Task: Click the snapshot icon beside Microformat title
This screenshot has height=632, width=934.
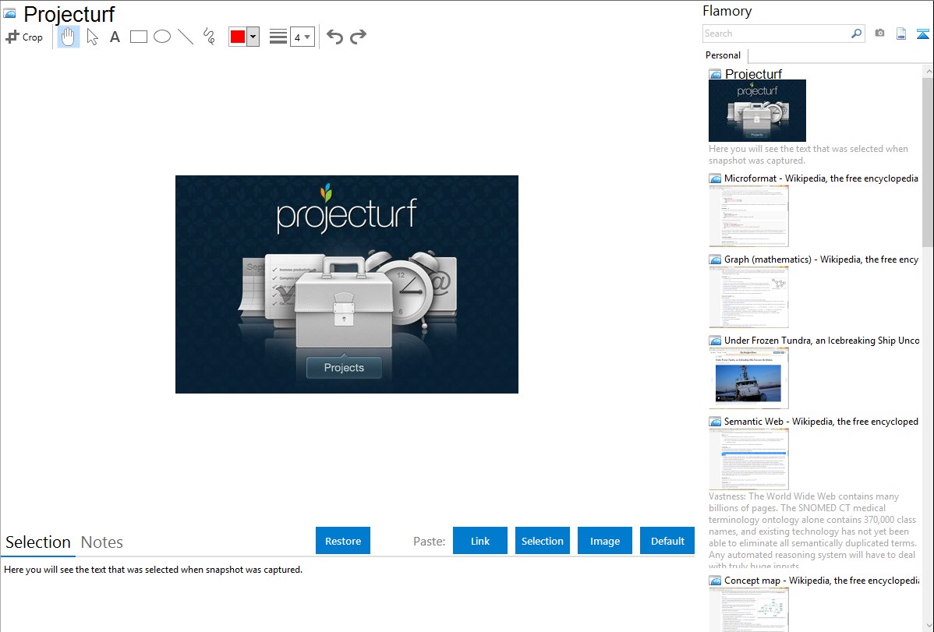Action: tap(715, 178)
